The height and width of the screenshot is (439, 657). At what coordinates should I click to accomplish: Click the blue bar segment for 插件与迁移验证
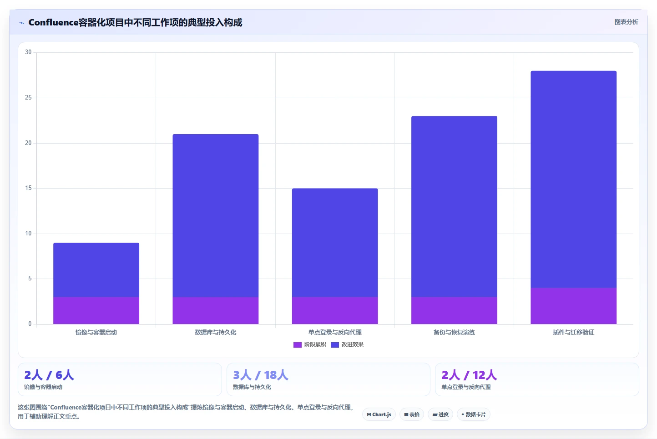pos(573,180)
